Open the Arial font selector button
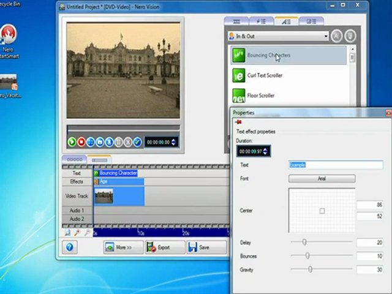The width and height of the screenshot is (392, 294). pos(322,178)
